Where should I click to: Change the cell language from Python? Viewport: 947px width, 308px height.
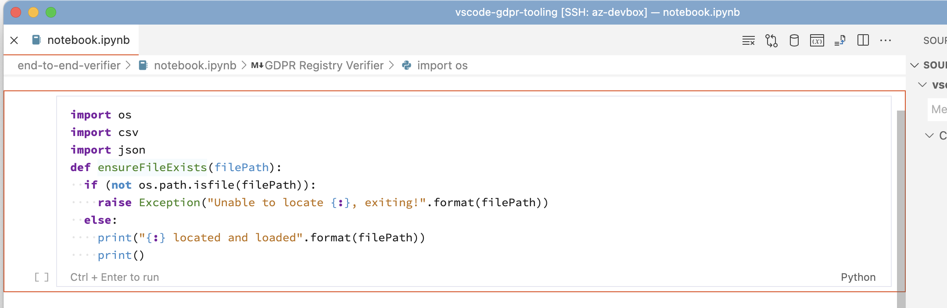(x=858, y=277)
